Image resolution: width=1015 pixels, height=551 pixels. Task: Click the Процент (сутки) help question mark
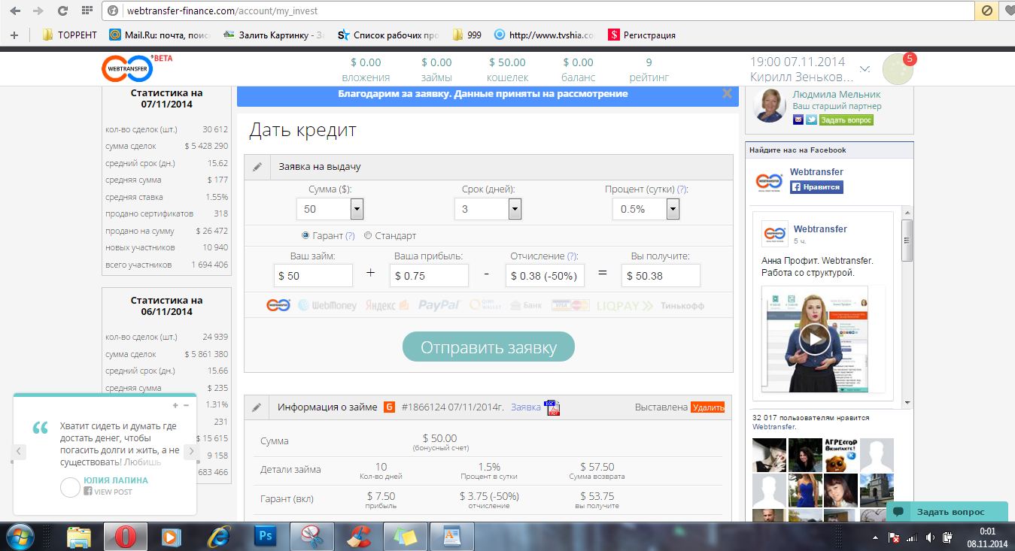[x=682, y=189]
